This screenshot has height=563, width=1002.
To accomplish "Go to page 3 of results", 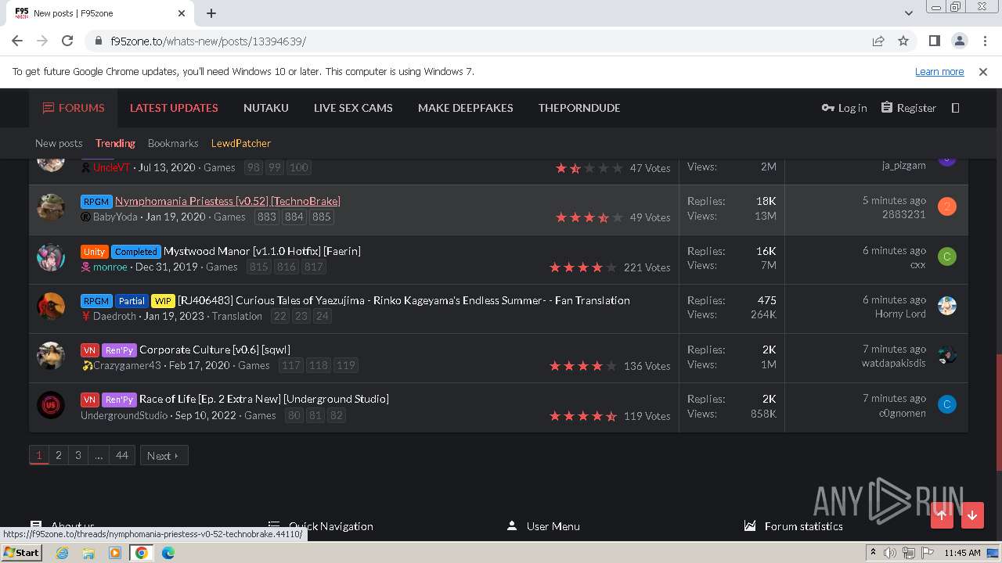I will 77,455.
